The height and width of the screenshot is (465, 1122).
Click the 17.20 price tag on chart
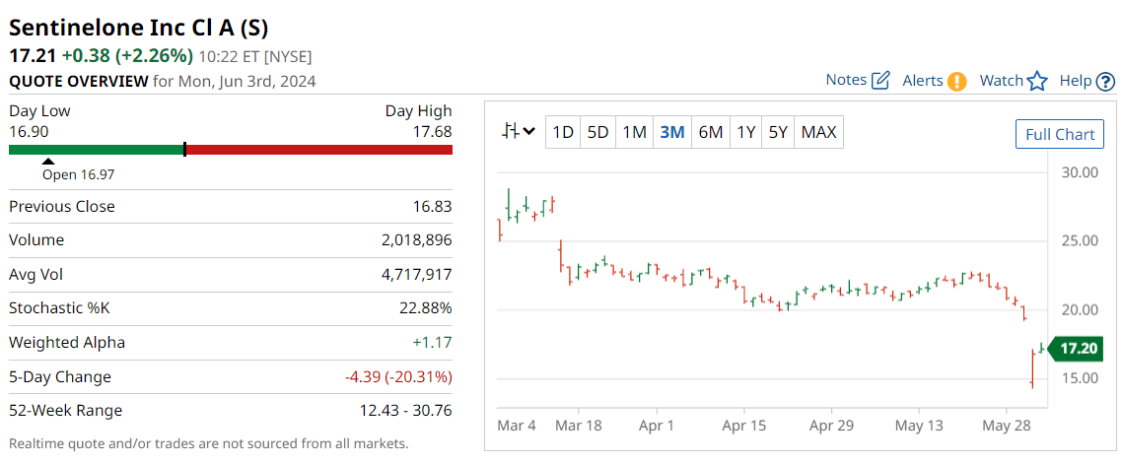pyautogui.click(x=1076, y=350)
